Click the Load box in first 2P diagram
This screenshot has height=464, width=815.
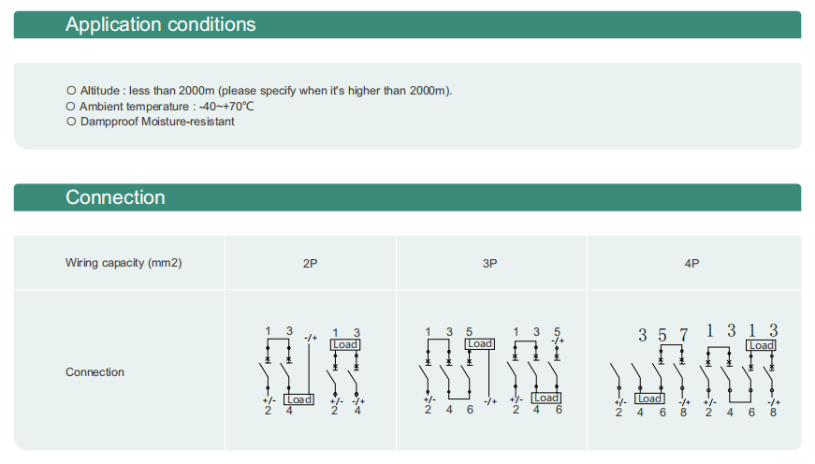(298, 399)
